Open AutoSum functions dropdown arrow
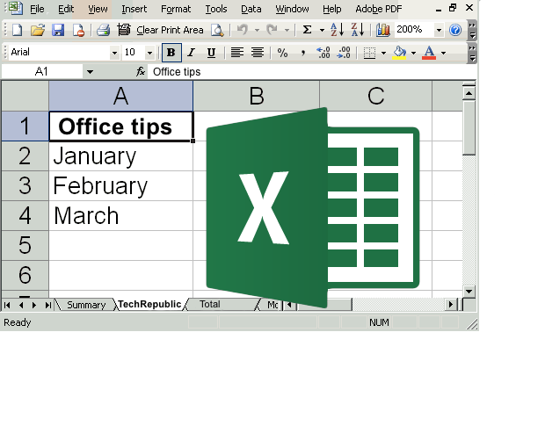545x426 pixels. [x=322, y=30]
